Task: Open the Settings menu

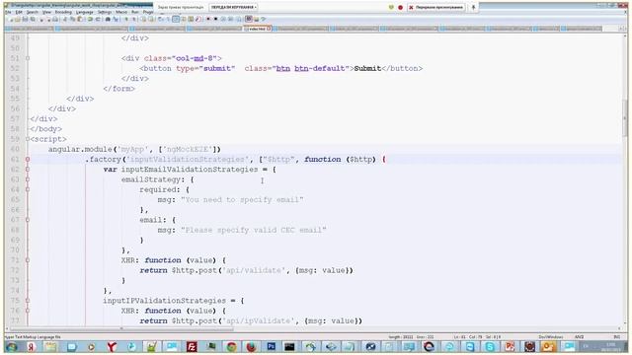Action: tap(105, 12)
